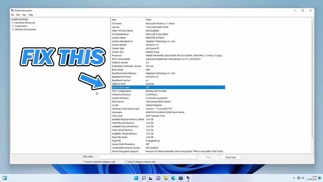Show hidden system tray icons
This screenshot has width=323, height=182.
(x=294, y=178)
